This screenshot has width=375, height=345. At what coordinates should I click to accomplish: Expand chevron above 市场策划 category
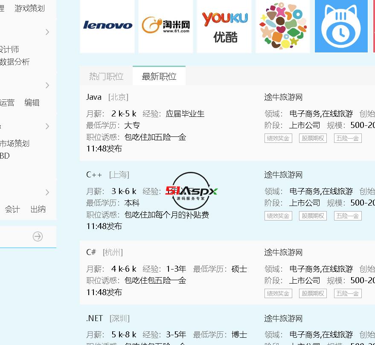point(47,126)
